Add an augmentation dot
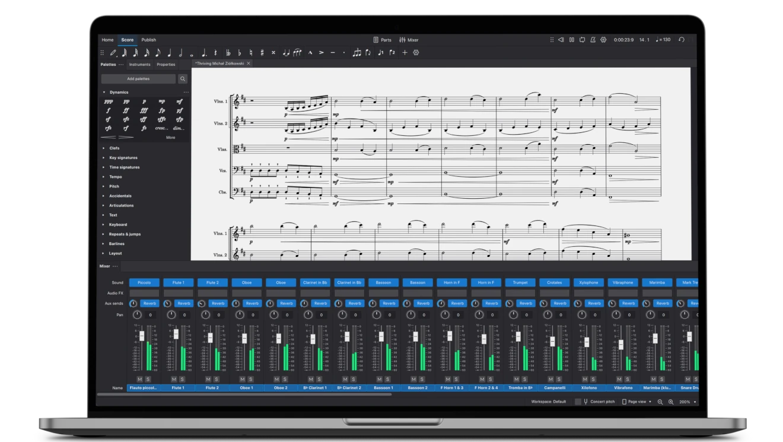This screenshot has height=442, width=783. pos(204,52)
